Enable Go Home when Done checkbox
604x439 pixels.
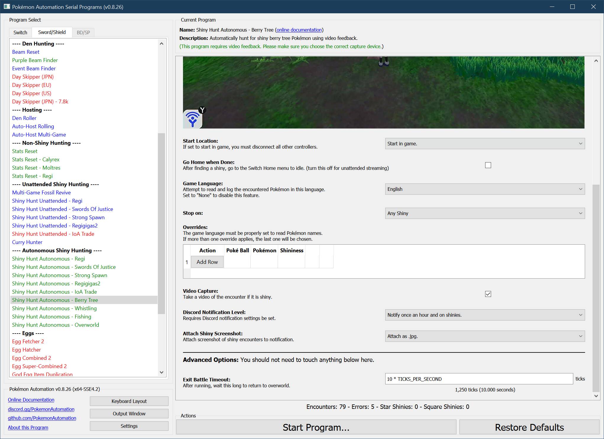coord(488,165)
